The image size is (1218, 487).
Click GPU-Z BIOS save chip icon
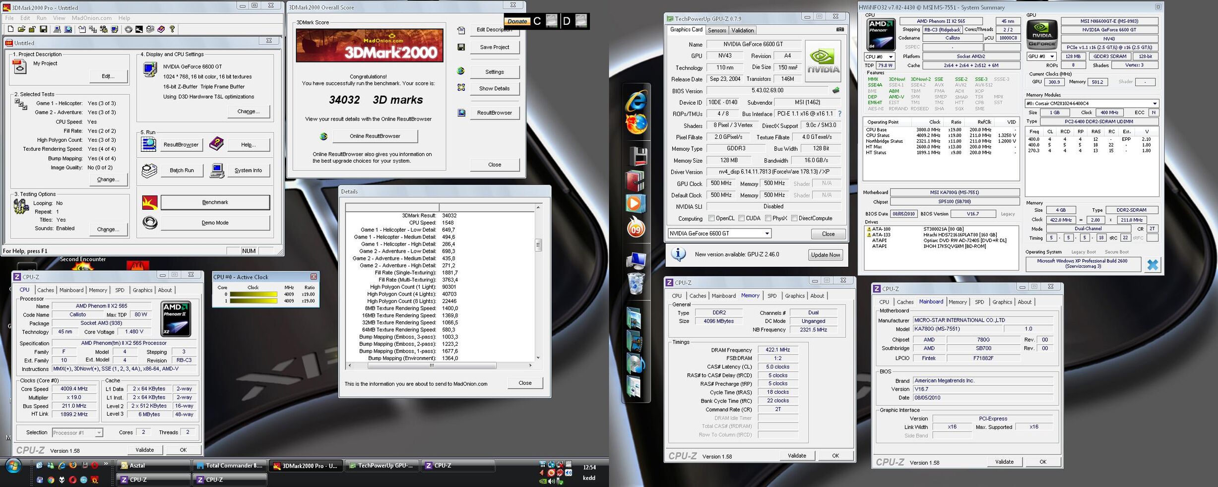[x=836, y=91]
